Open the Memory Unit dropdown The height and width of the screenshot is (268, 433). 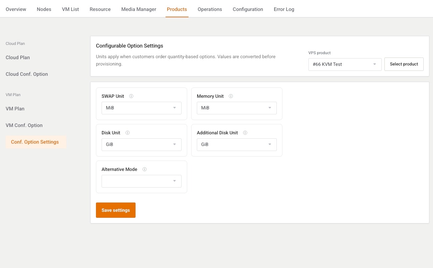point(237,108)
